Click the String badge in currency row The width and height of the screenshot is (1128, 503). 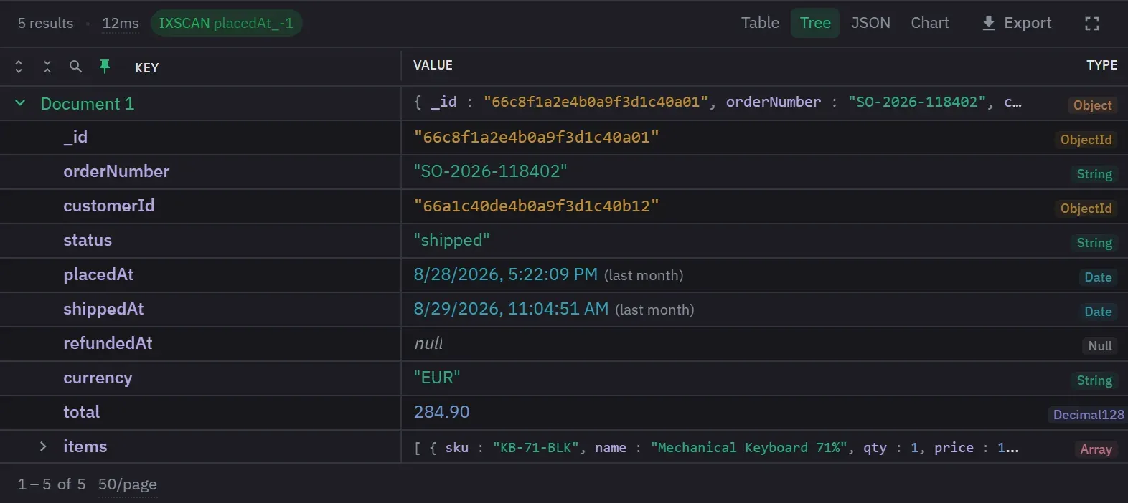click(x=1094, y=380)
